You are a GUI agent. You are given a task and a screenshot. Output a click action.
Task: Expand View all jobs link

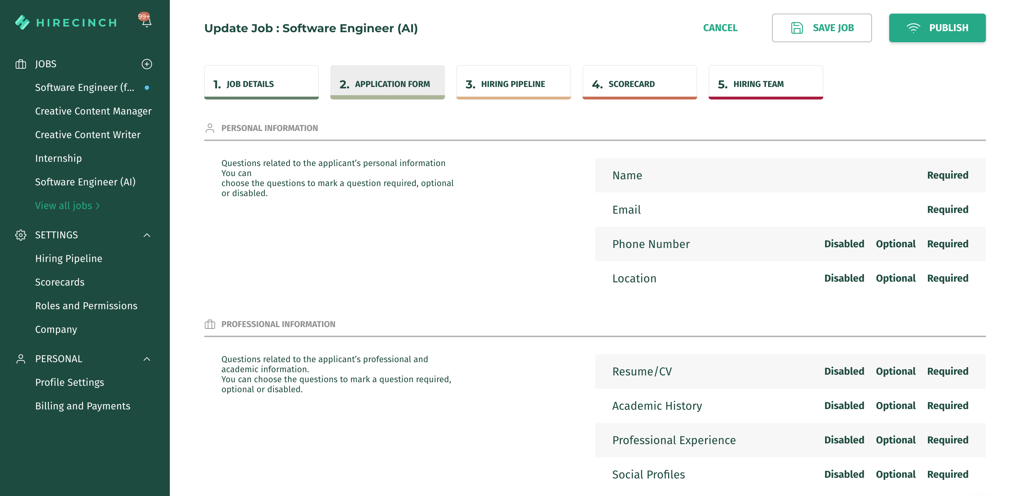coord(67,205)
